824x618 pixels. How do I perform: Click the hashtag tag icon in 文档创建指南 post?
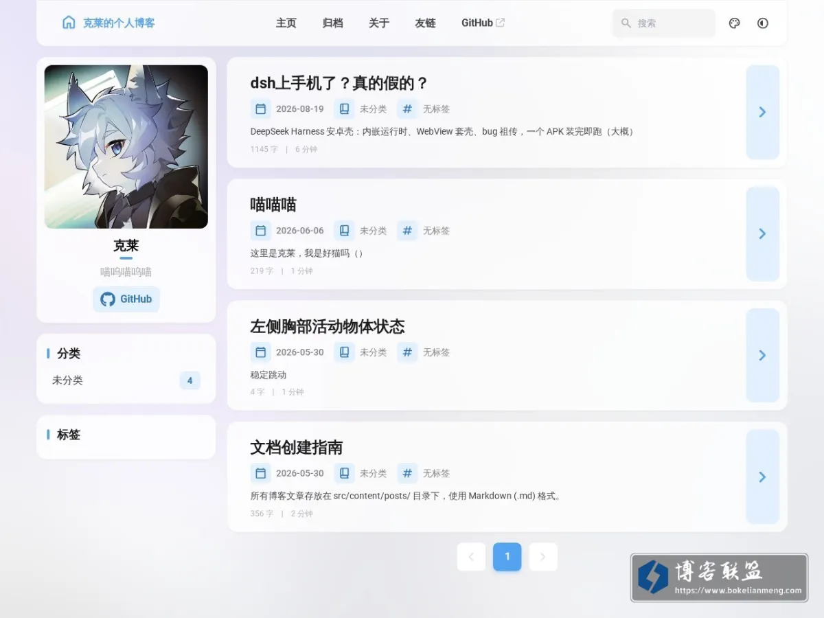click(407, 473)
